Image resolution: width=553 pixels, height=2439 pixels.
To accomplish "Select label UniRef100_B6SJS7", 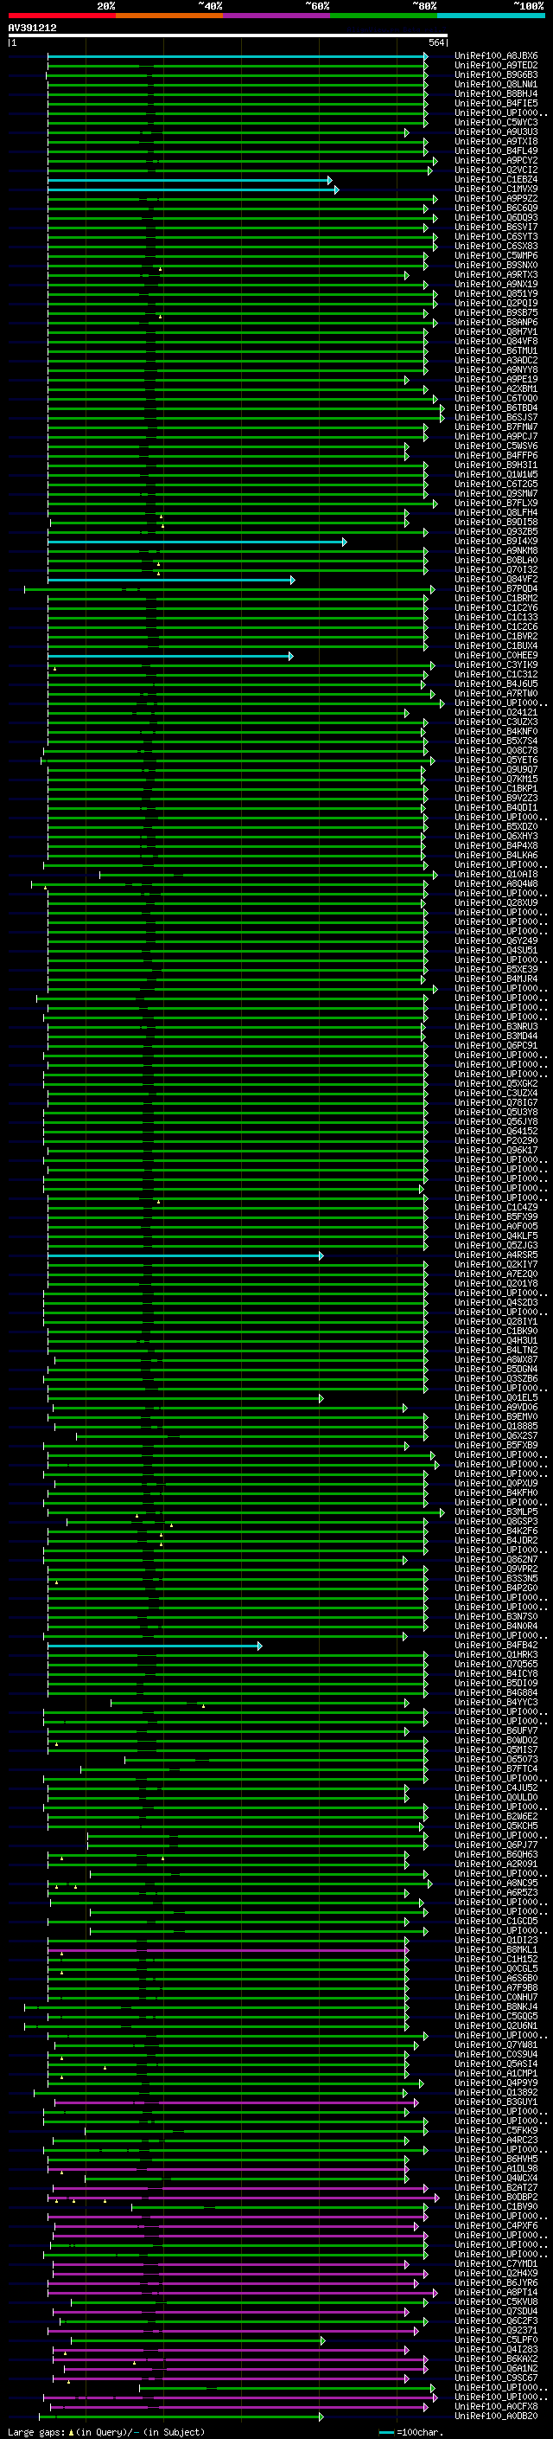I will click(x=496, y=418).
